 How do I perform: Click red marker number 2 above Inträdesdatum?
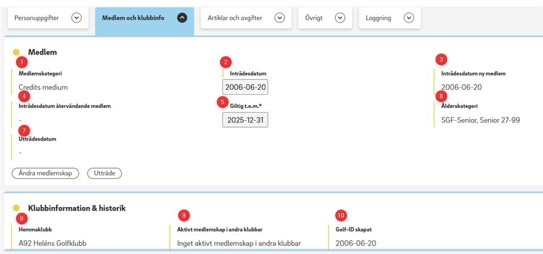[226, 62]
